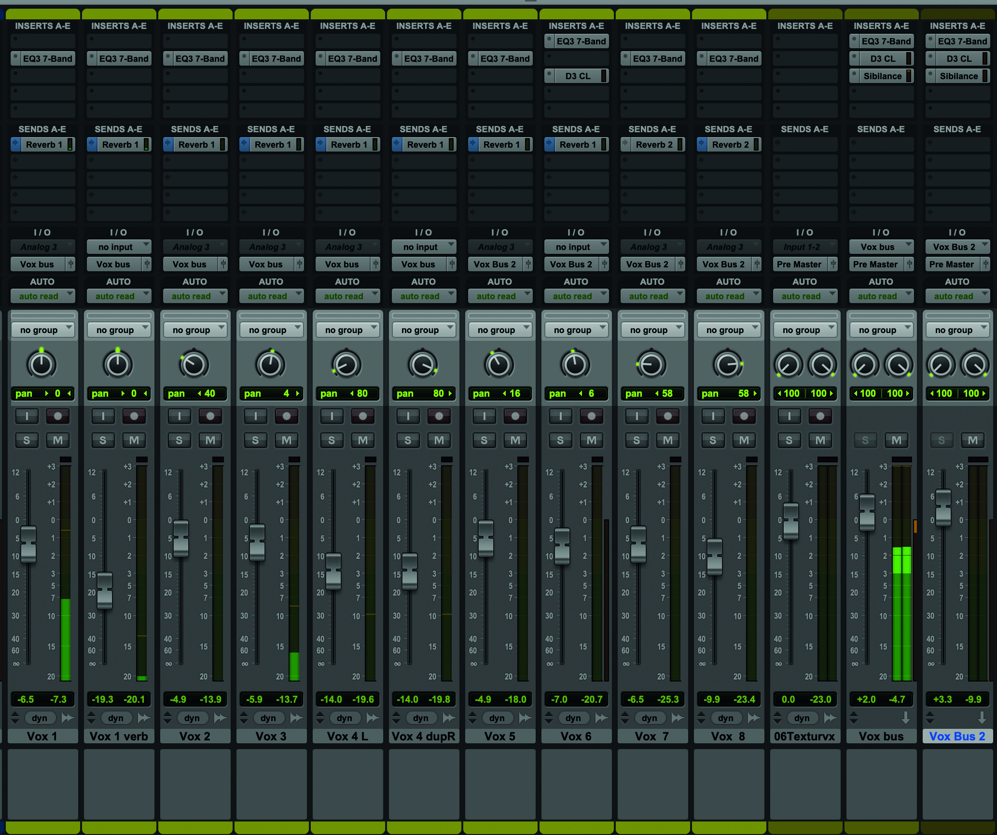The height and width of the screenshot is (835, 997).
Task: Toggle input monitoring on Vox 5
Action: pos(485,416)
